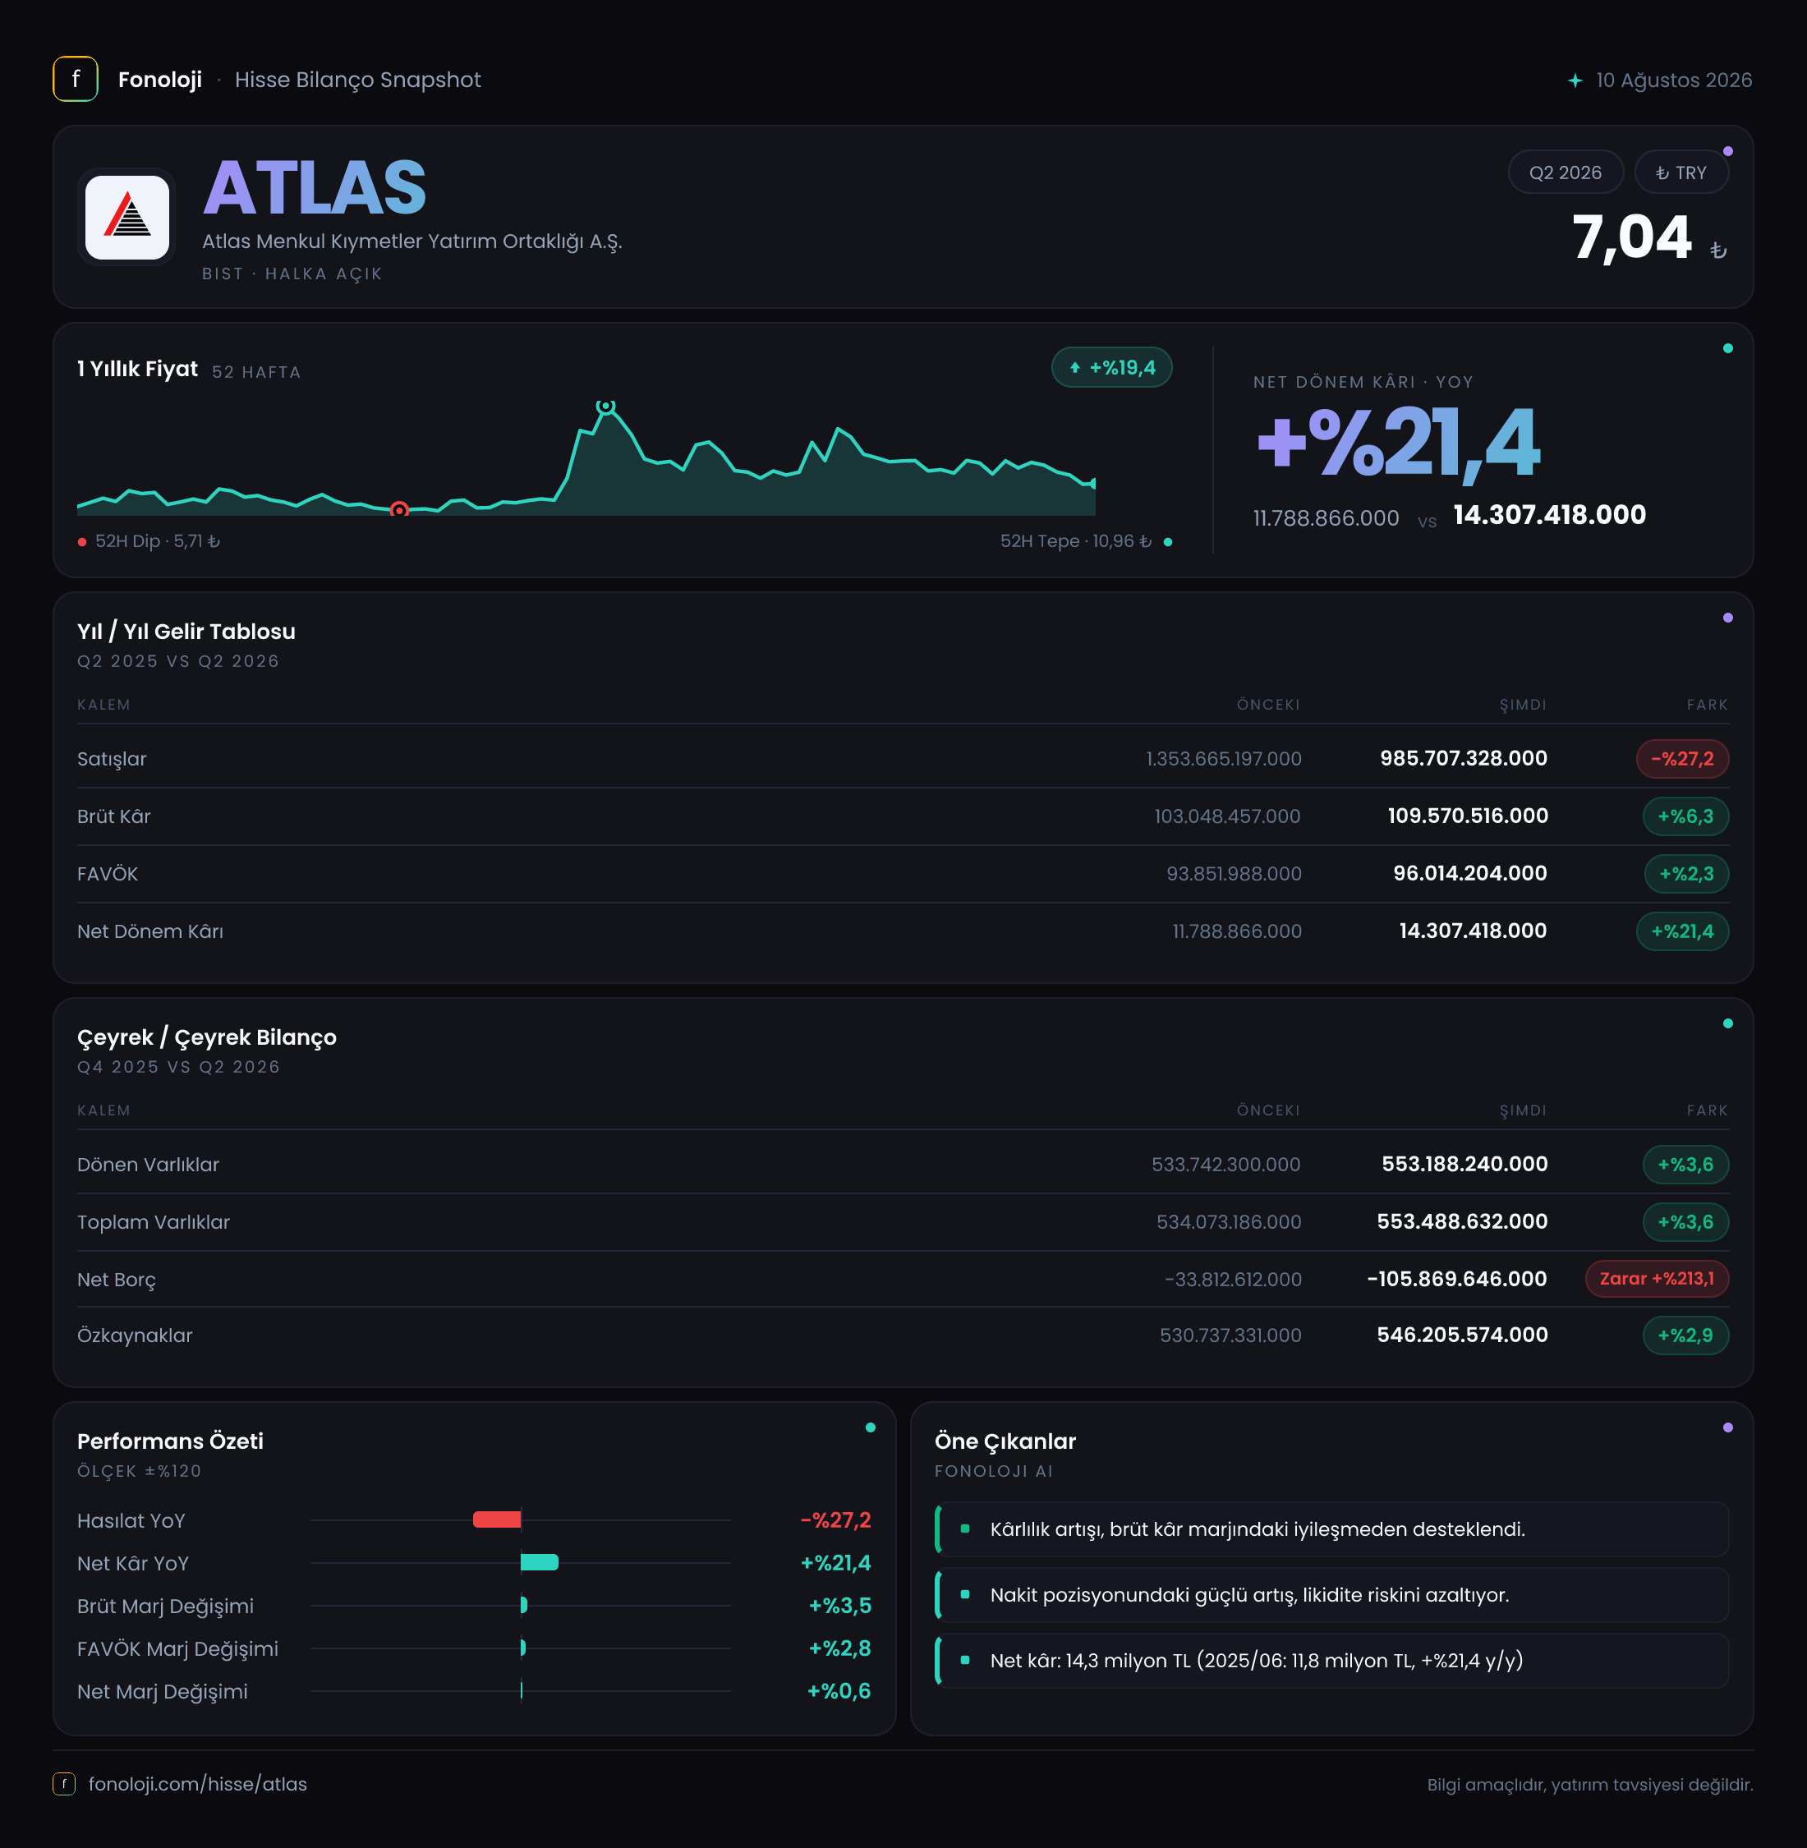
Task: Click the FAVÖK value 96.014.204.000
Action: click(1470, 873)
